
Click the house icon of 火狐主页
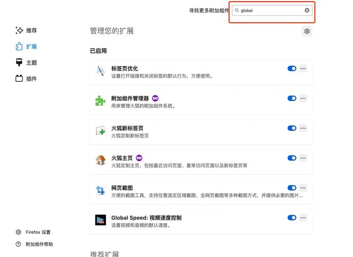(x=100, y=160)
